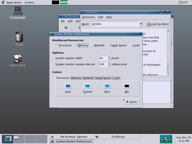Open the Edit menu in the File Browser
This screenshot has height=144, width=192.
70,21
